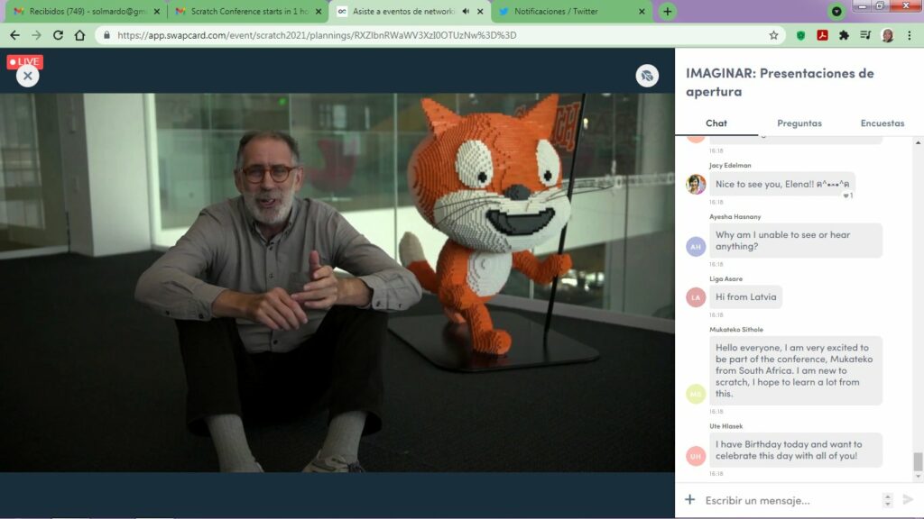Click the 'Why am I unable' message

click(x=796, y=241)
